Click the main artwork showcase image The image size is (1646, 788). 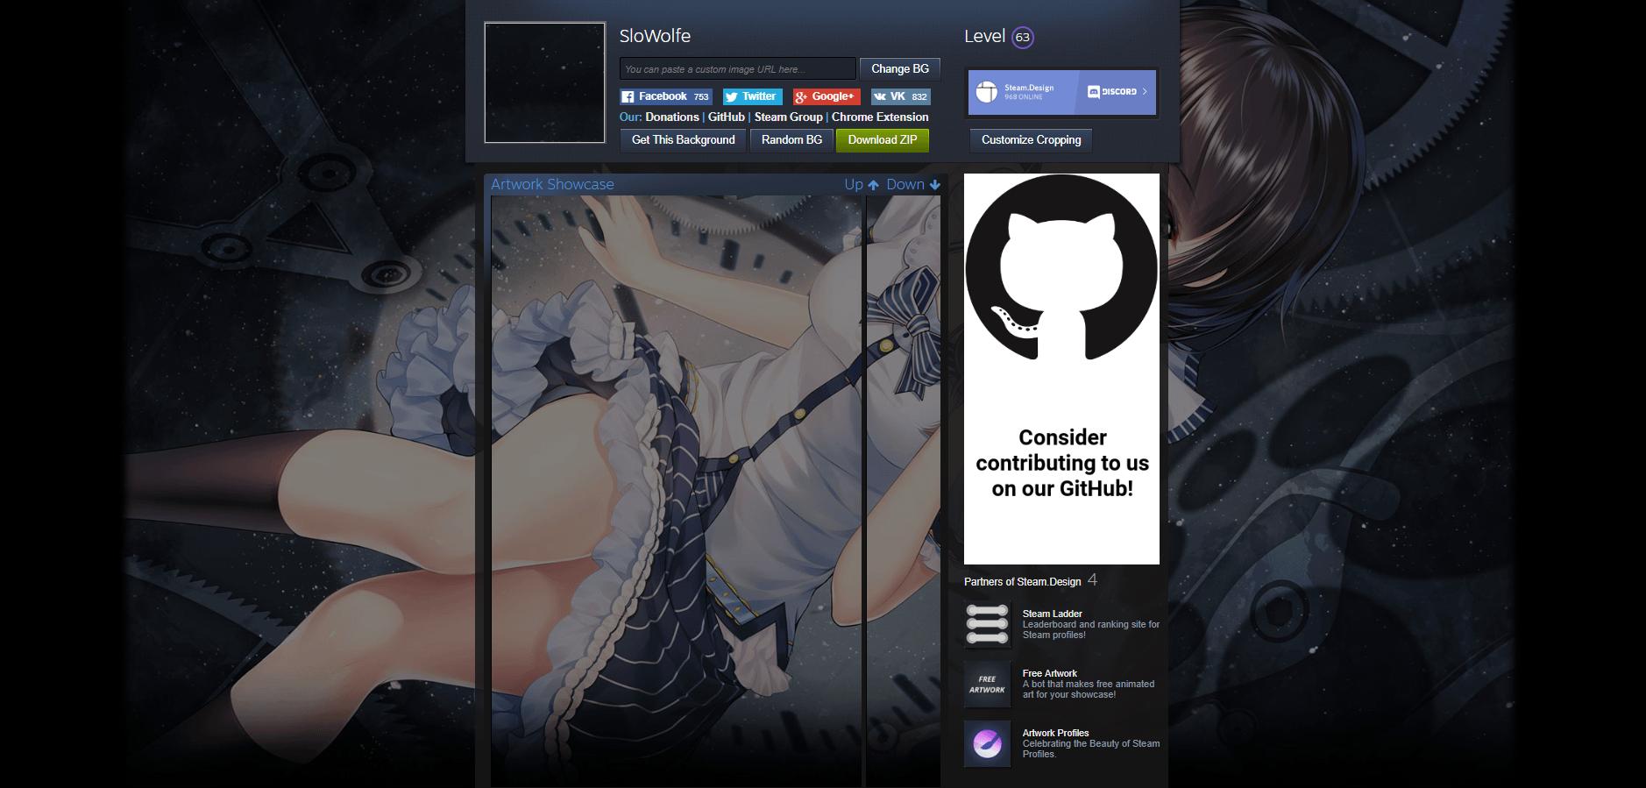[x=677, y=491]
